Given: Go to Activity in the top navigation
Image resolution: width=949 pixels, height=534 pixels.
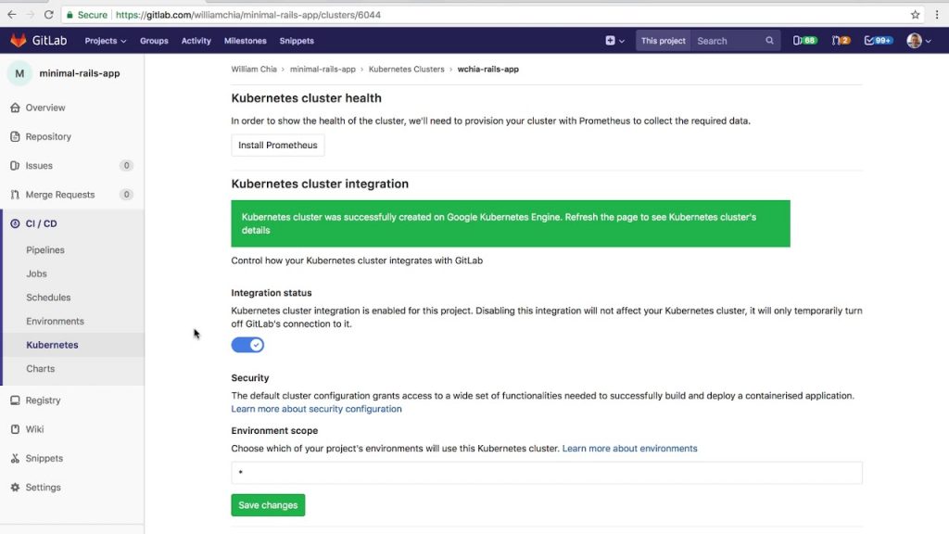Looking at the screenshot, I should [196, 41].
